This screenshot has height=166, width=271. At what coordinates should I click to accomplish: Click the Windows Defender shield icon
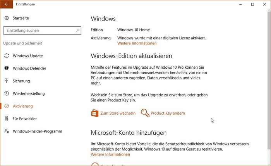click(7, 68)
